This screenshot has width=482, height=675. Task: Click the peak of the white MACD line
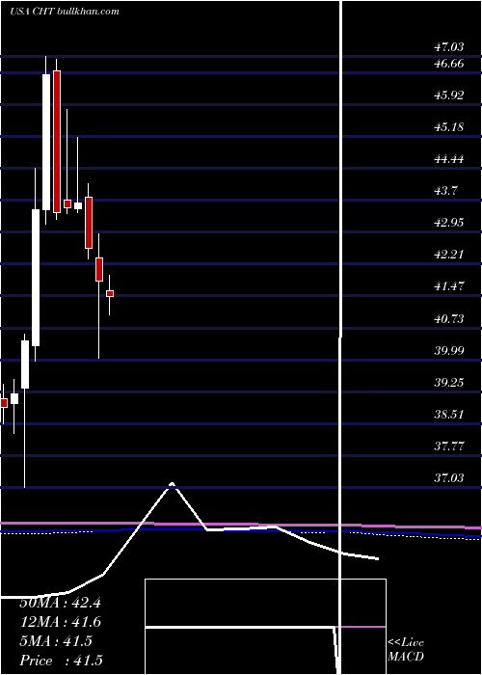point(172,484)
